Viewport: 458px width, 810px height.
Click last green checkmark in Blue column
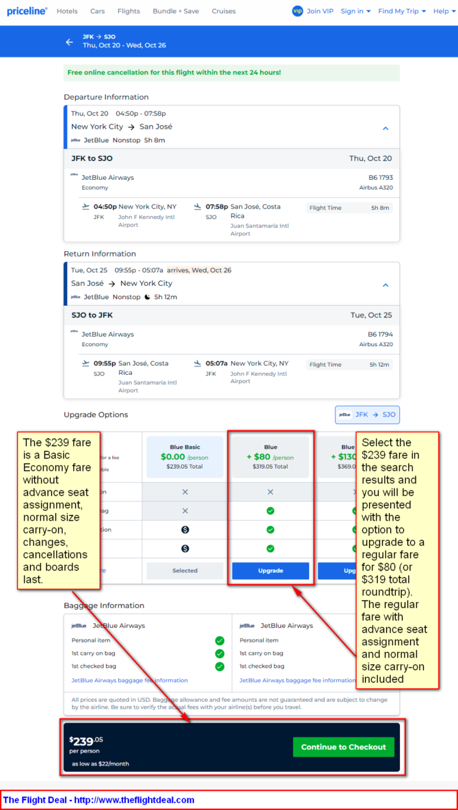point(270,548)
